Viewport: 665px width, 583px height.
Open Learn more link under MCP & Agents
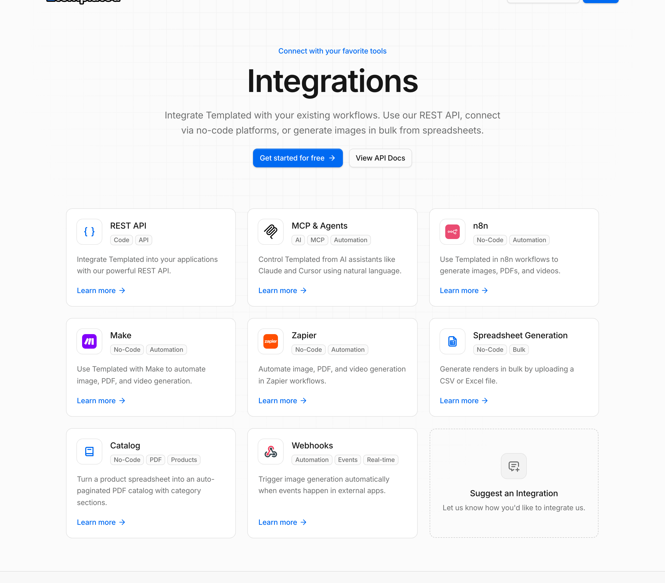[x=282, y=290]
